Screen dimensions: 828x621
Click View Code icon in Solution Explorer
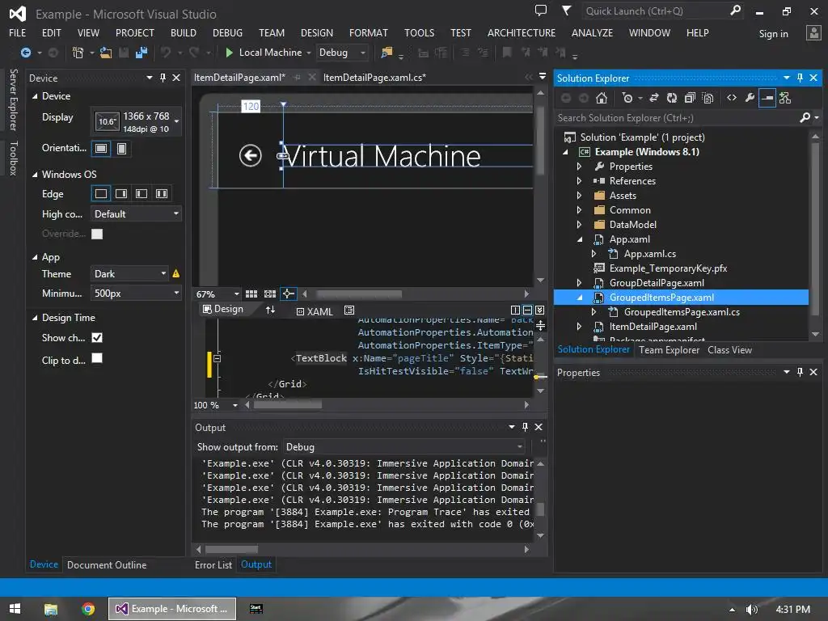[x=731, y=98]
